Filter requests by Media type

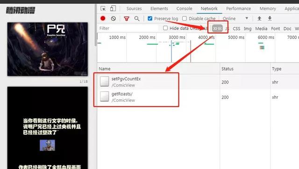coord(261,28)
